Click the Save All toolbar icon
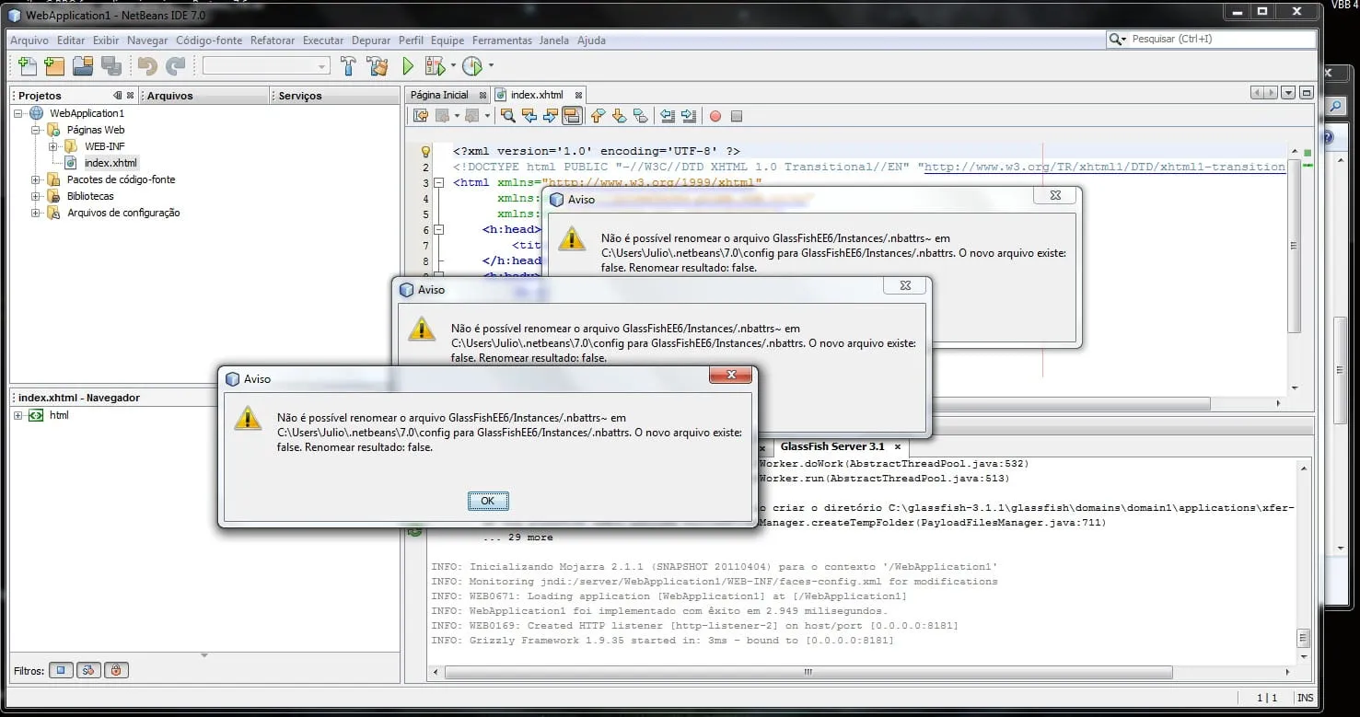 (x=110, y=65)
